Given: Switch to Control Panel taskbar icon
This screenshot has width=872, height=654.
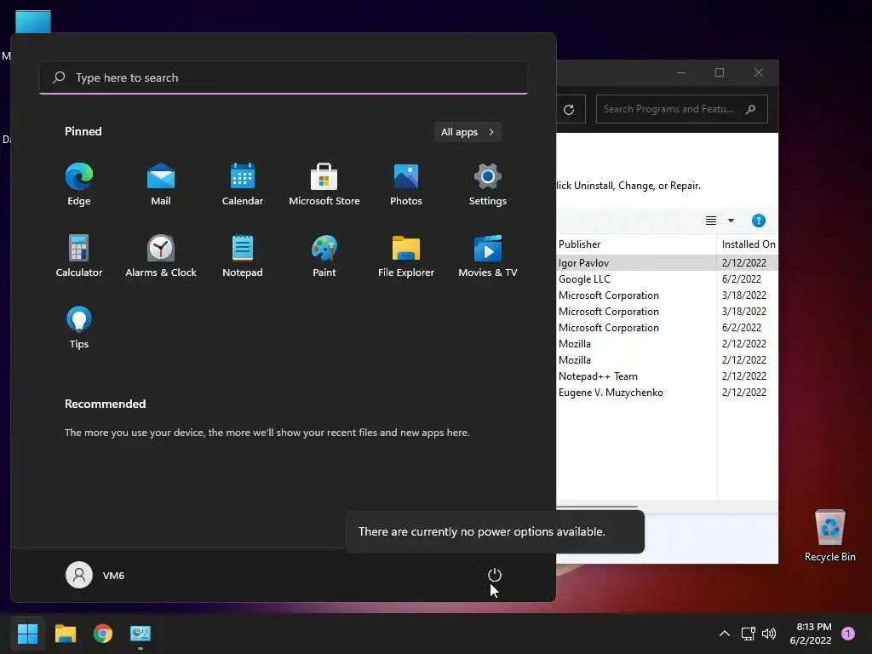Looking at the screenshot, I should point(141,634).
